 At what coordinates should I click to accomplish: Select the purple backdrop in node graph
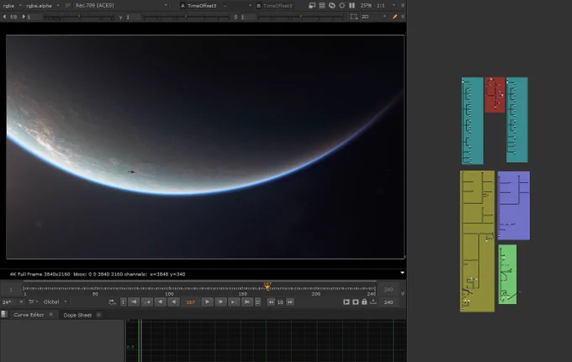point(514,206)
